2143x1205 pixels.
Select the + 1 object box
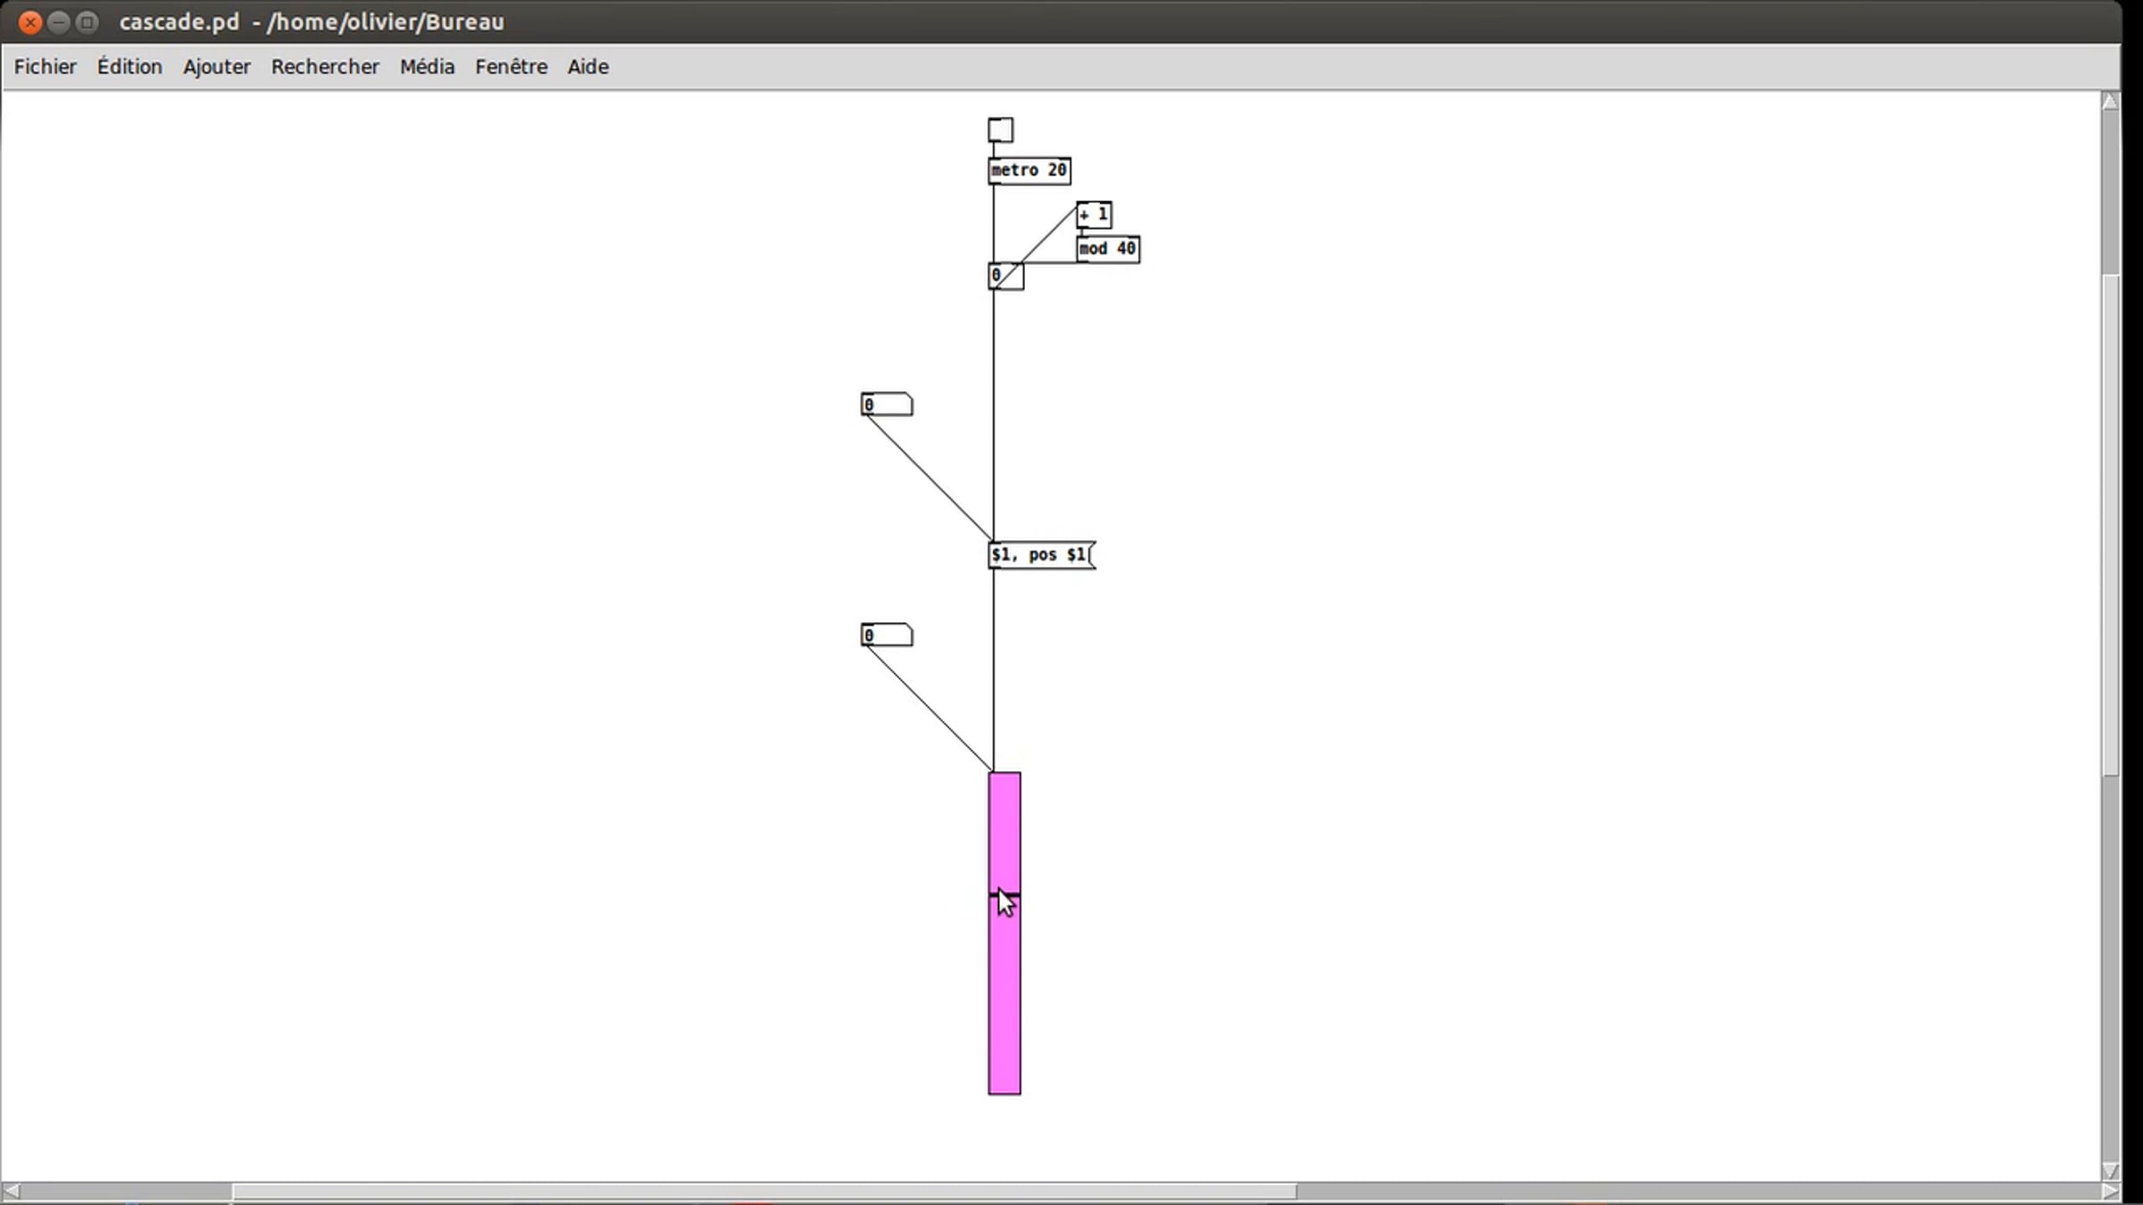pyautogui.click(x=1094, y=214)
